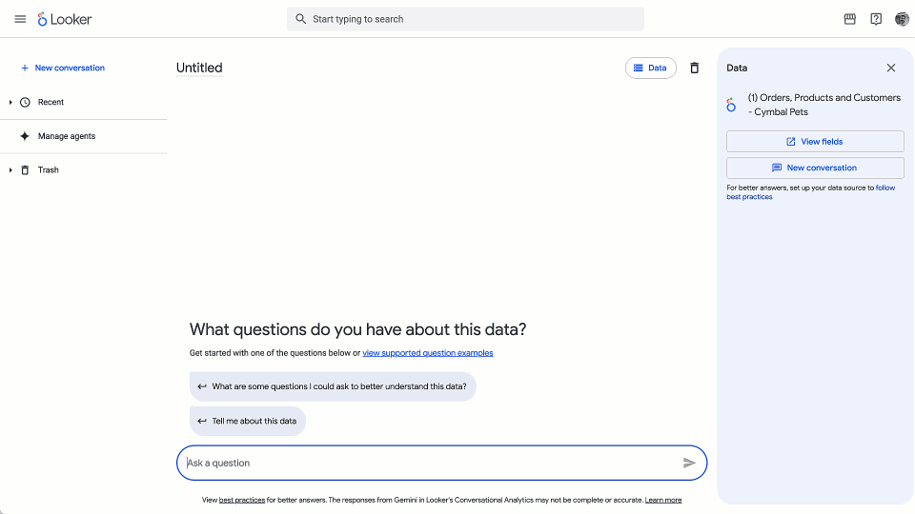Focus the Ask a question field
Image resolution: width=915 pixels, height=514 pixels.
point(429,463)
